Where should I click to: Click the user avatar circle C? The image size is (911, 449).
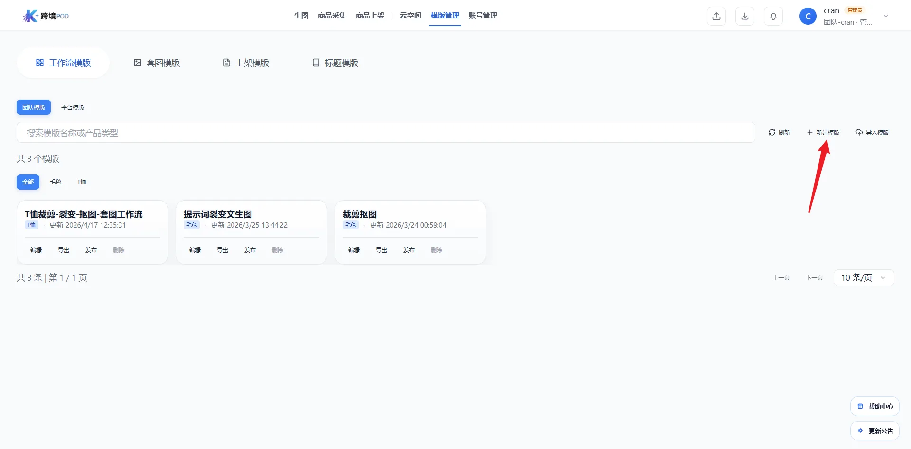808,16
